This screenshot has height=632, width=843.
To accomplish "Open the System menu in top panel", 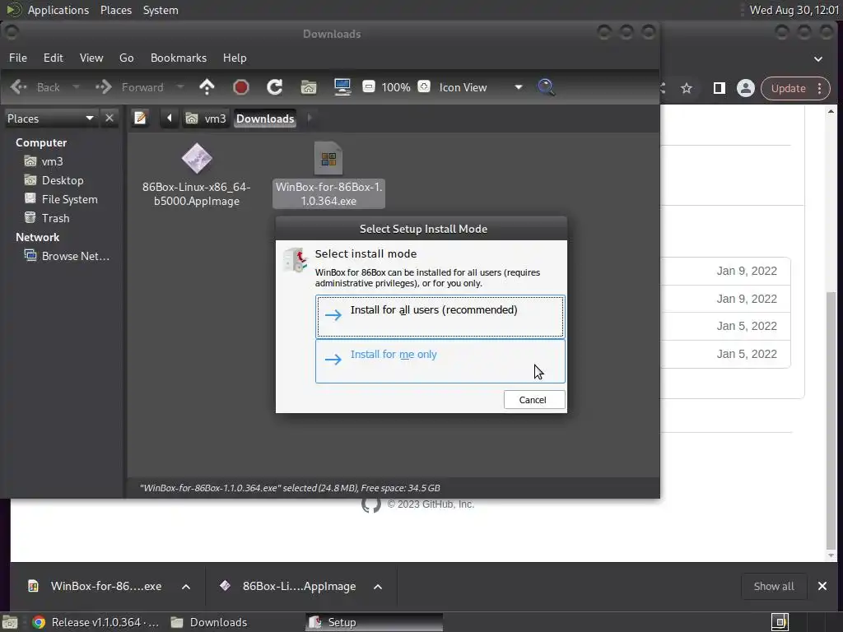I will [161, 10].
